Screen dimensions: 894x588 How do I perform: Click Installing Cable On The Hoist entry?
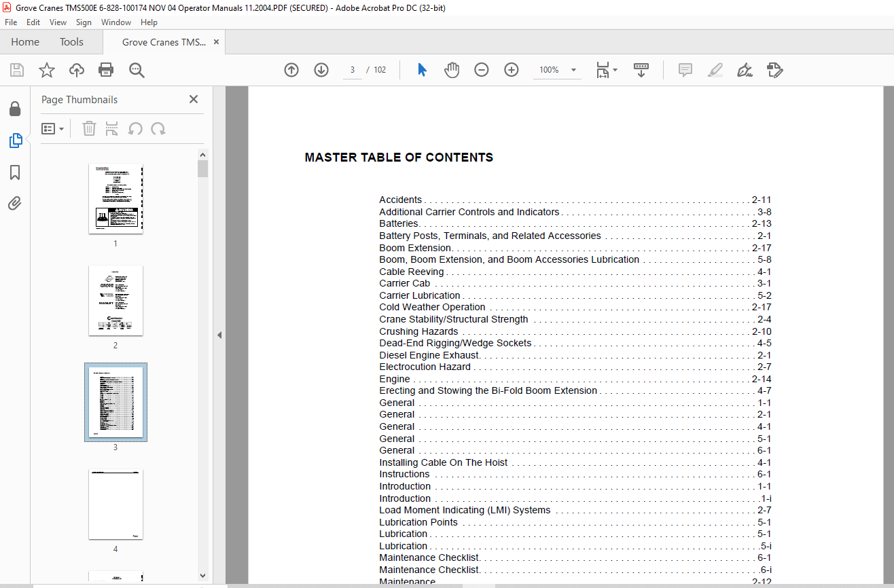tap(575, 462)
